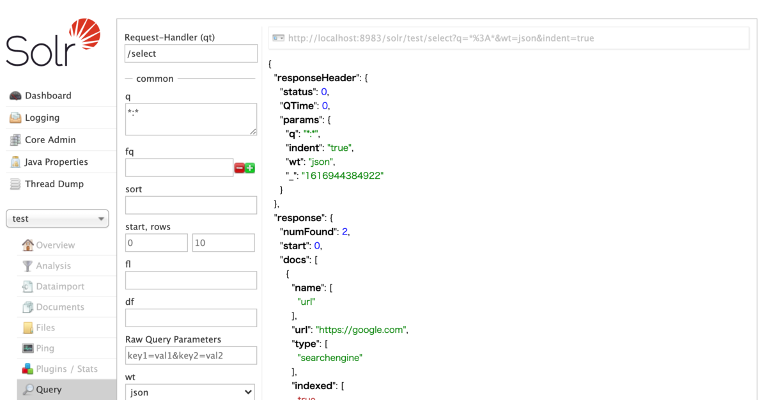Open the Dashboard page
Screen dimensions: 767x400
click(48, 96)
